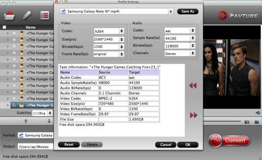The width and height of the screenshot is (262, 160).
Task: Click the Target column header
Action: pos(144,72)
